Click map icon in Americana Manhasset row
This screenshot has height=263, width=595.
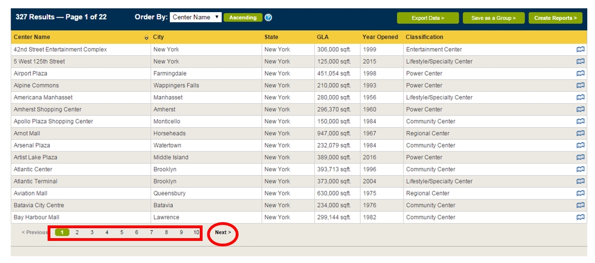580,97
